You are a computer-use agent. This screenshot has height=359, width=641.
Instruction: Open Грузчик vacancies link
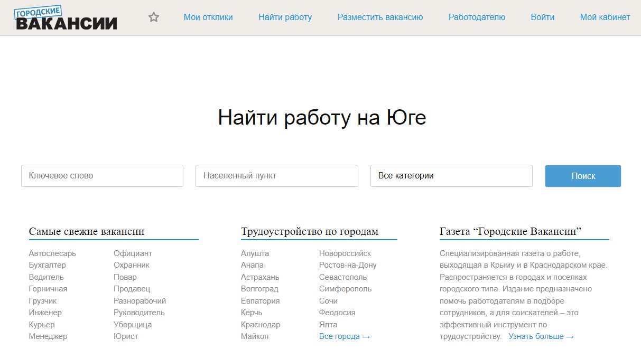coord(43,301)
